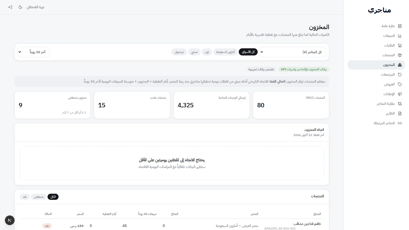
Task: Filter by نون marketplace
Action: pos(207,52)
